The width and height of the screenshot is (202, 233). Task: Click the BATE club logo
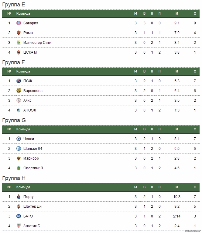(x=19, y=216)
